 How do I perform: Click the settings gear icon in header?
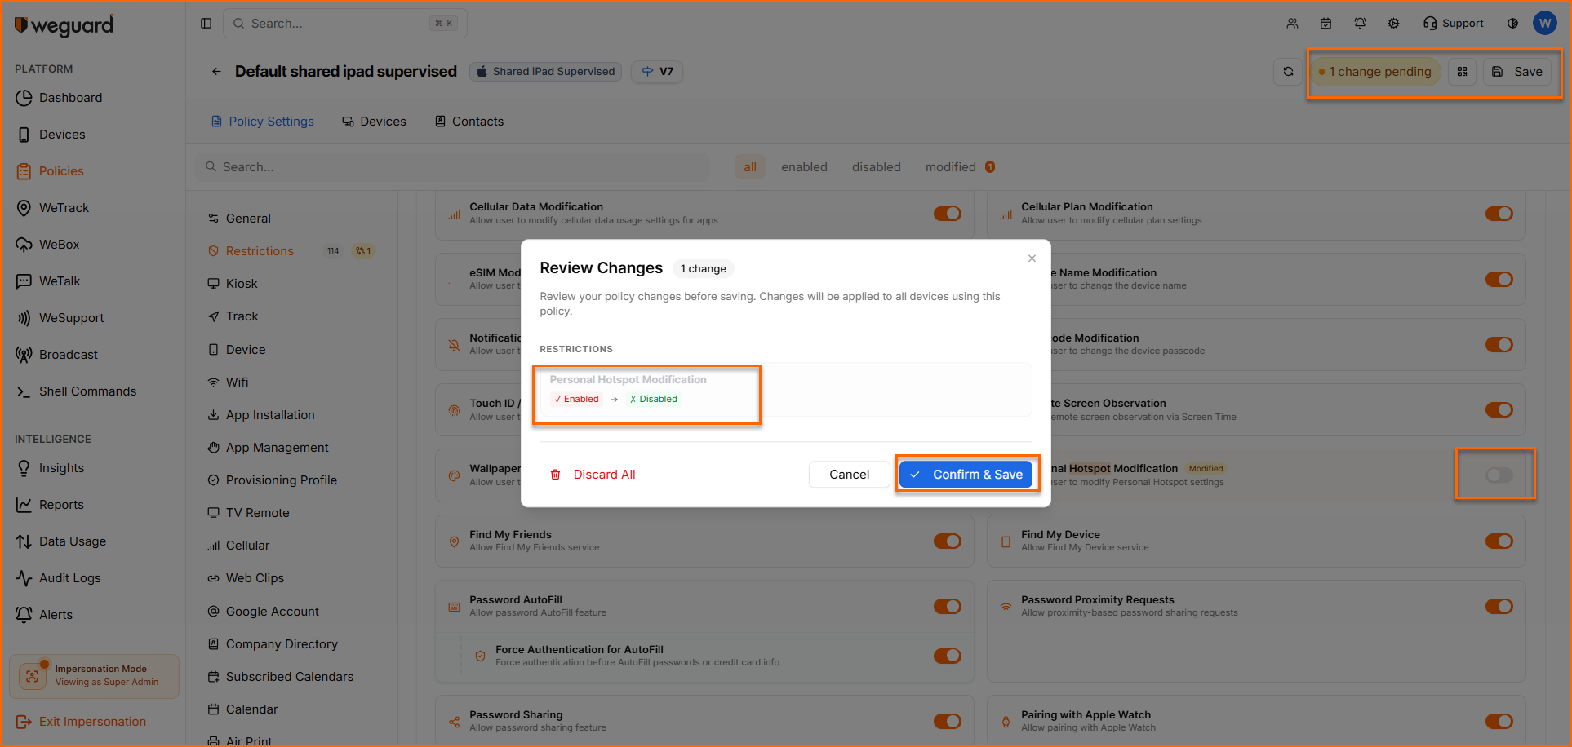pos(1393,24)
